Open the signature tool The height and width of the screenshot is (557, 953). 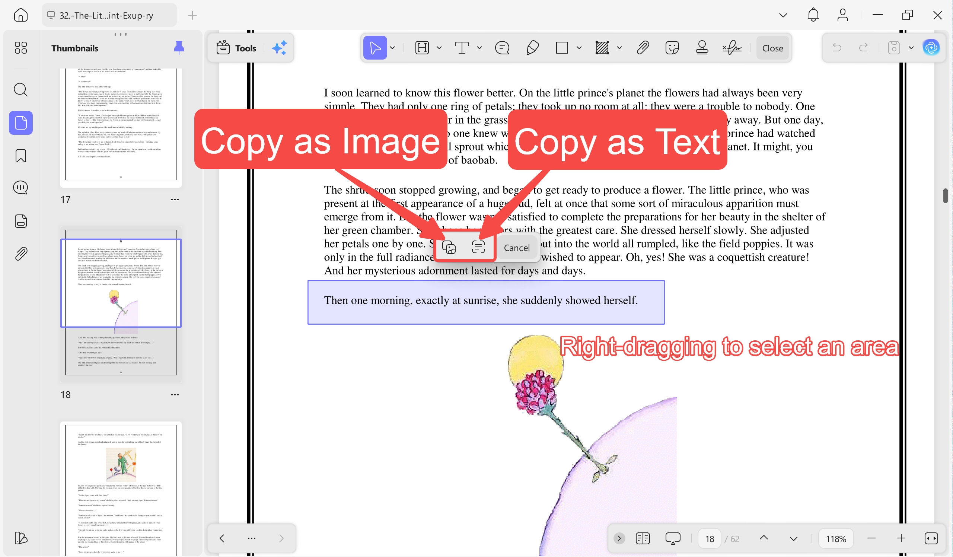point(732,48)
